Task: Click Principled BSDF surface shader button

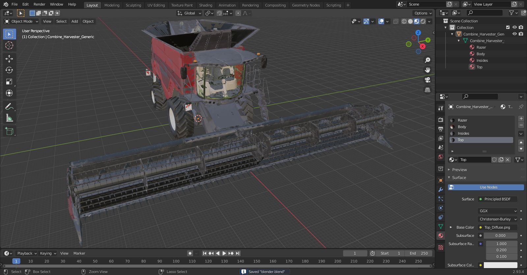Action: pos(498,199)
